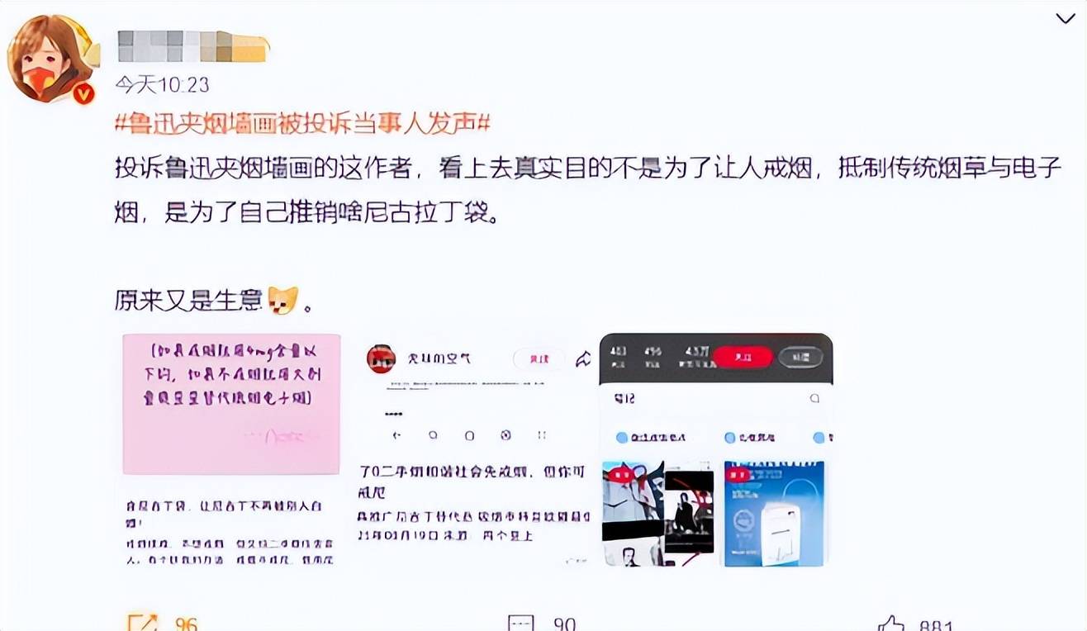This screenshot has height=631, width=1087.
Task: Click the thumbs-up like icon
Action: coord(891,623)
